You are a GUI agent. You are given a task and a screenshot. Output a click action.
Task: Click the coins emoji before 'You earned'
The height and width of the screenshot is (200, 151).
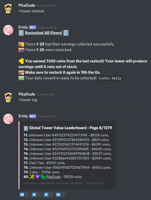[21, 61]
